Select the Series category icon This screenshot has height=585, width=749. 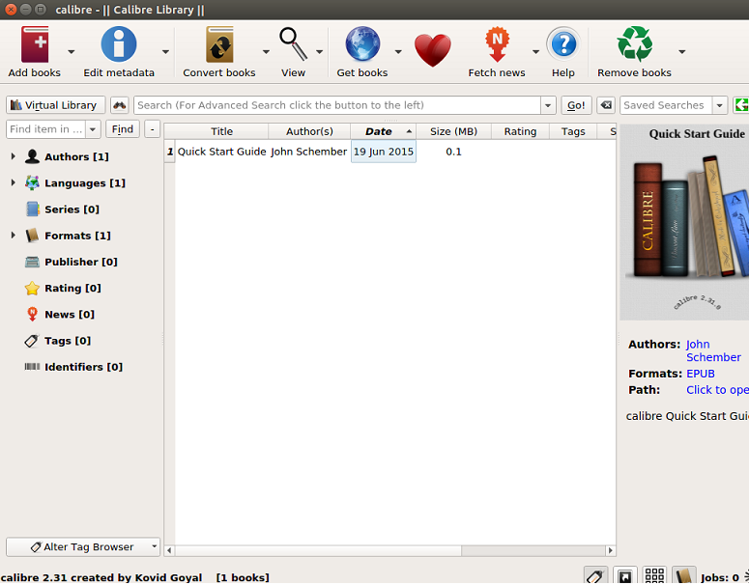tap(32, 209)
